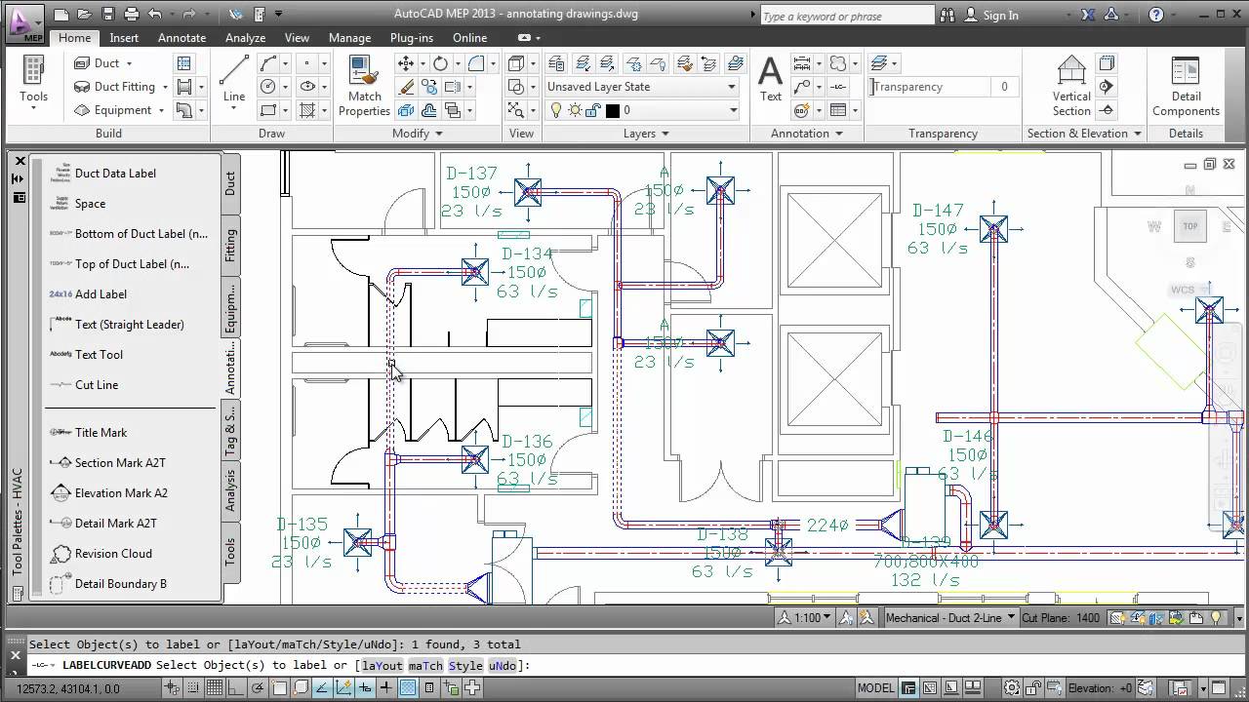Select Duct Data Label in the palette
The height and width of the screenshot is (702, 1249).
[x=115, y=173]
